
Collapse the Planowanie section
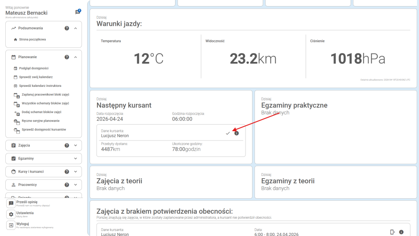(x=76, y=57)
